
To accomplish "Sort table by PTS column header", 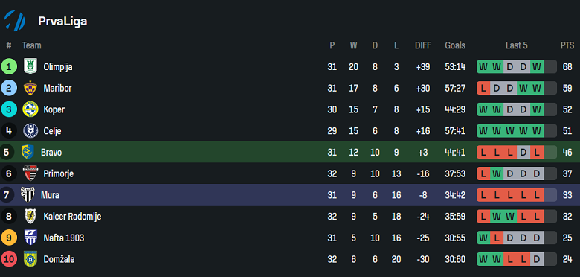I will coord(567,45).
